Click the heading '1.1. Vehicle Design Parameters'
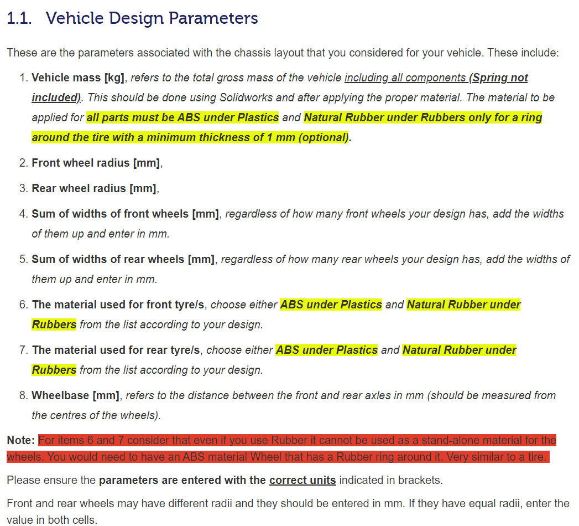This screenshot has width=579, height=526. click(132, 18)
